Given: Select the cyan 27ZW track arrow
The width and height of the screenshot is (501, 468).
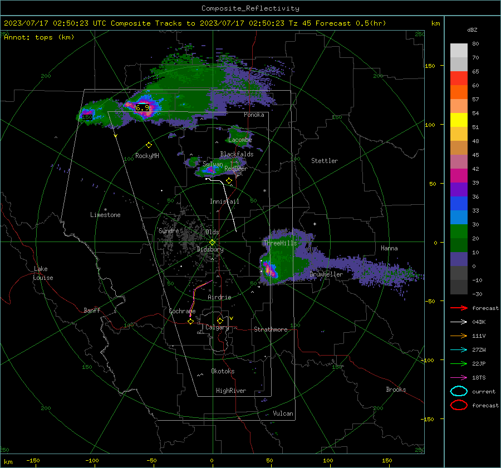Looking at the screenshot, I should (459, 350).
